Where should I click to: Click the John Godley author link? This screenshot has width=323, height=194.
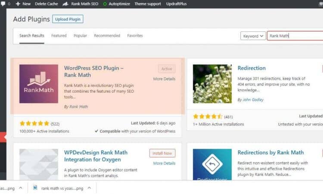[x=253, y=100]
